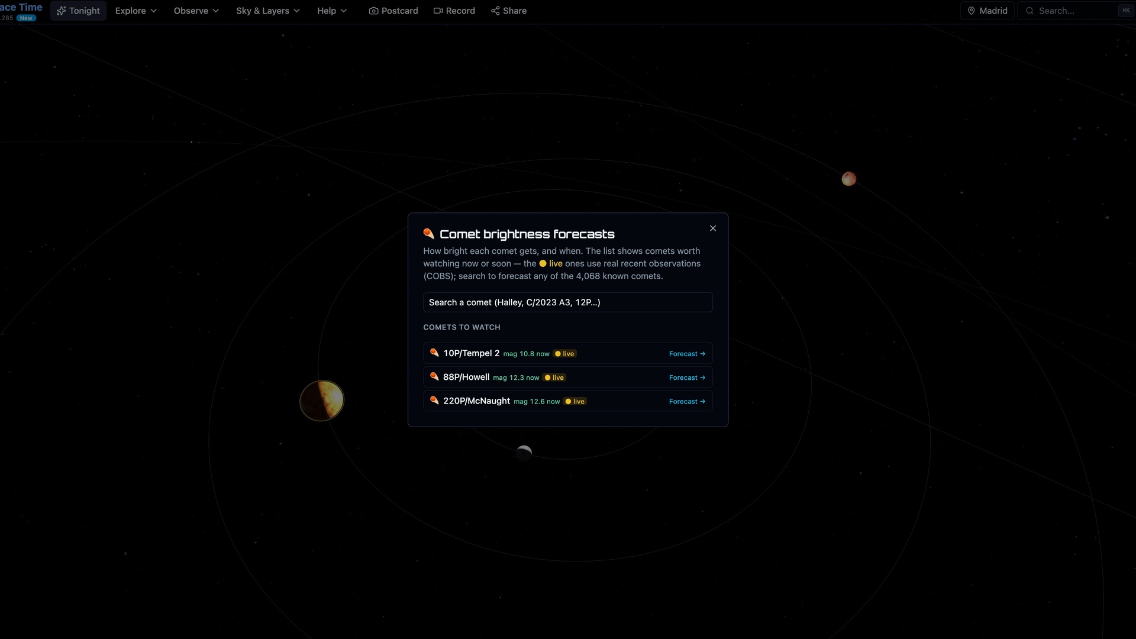Click the Record video camera icon
This screenshot has height=639, width=1136.
[x=438, y=11]
